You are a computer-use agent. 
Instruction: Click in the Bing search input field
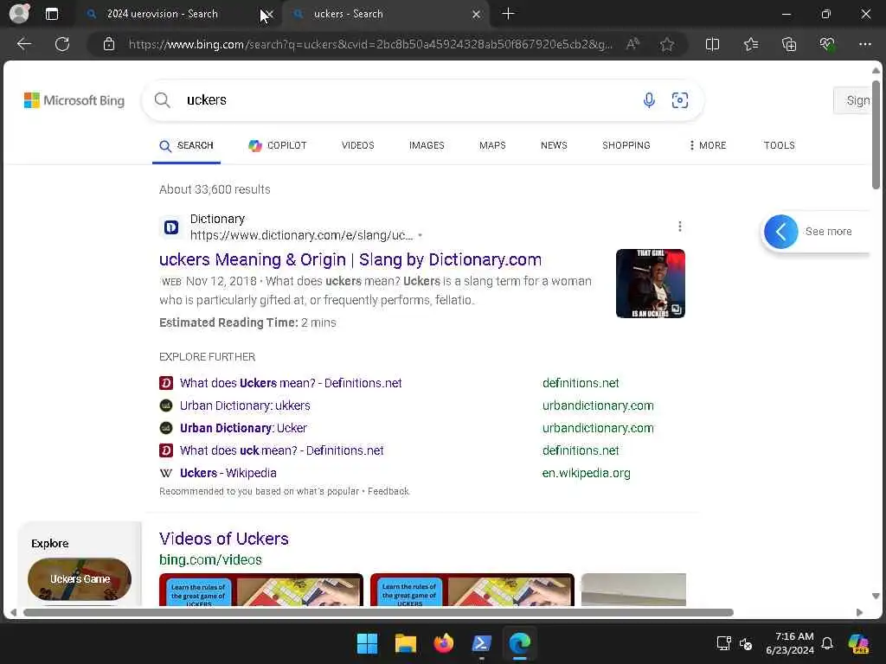407,100
